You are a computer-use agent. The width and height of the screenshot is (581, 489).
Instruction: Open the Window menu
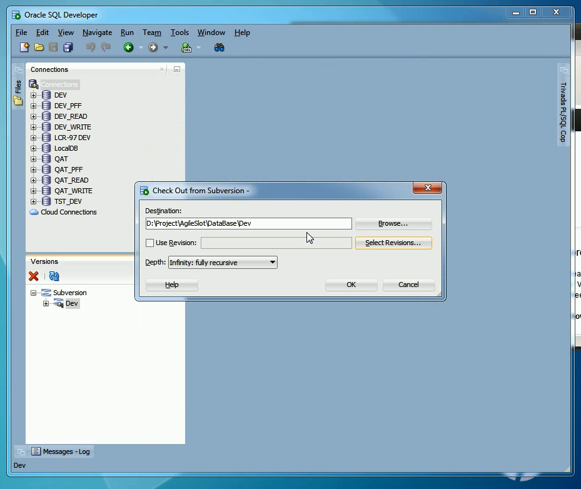click(211, 33)
